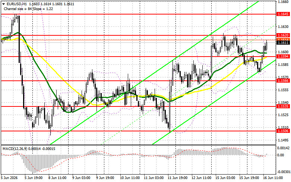Select the Channel size = 84 Slope = 1.22 text
291x182 pixels.
pyautogui.click(x=28, y=9)
